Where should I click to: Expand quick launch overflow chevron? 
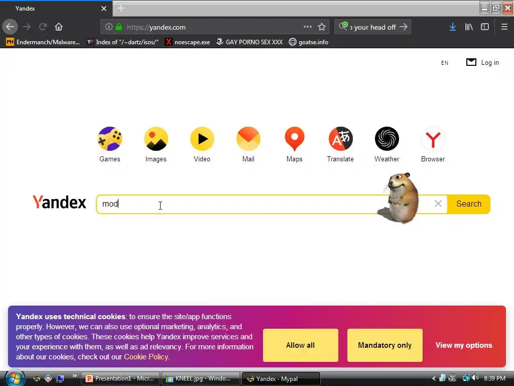click(74, 376)
